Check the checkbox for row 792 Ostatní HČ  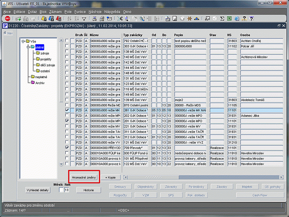[x=67, y=40]
